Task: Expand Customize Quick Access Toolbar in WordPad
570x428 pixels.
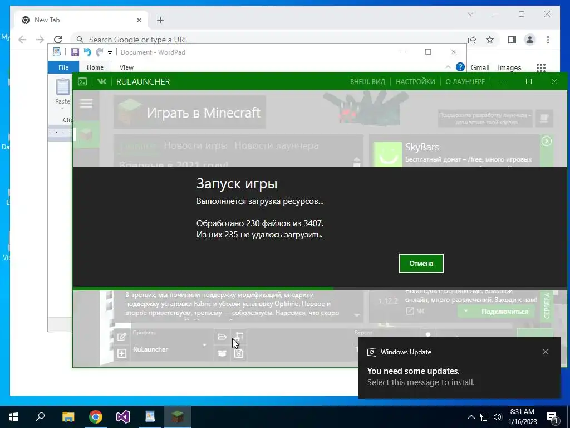Action: pos(110,53)
